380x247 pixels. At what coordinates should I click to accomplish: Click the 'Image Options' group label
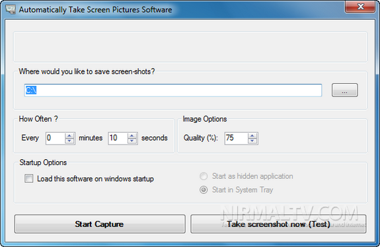click(205, 119)
